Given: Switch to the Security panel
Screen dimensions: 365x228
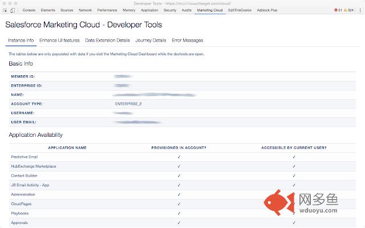Looking at the screenshot, I should pyautogui.click(x=170, y=10).
